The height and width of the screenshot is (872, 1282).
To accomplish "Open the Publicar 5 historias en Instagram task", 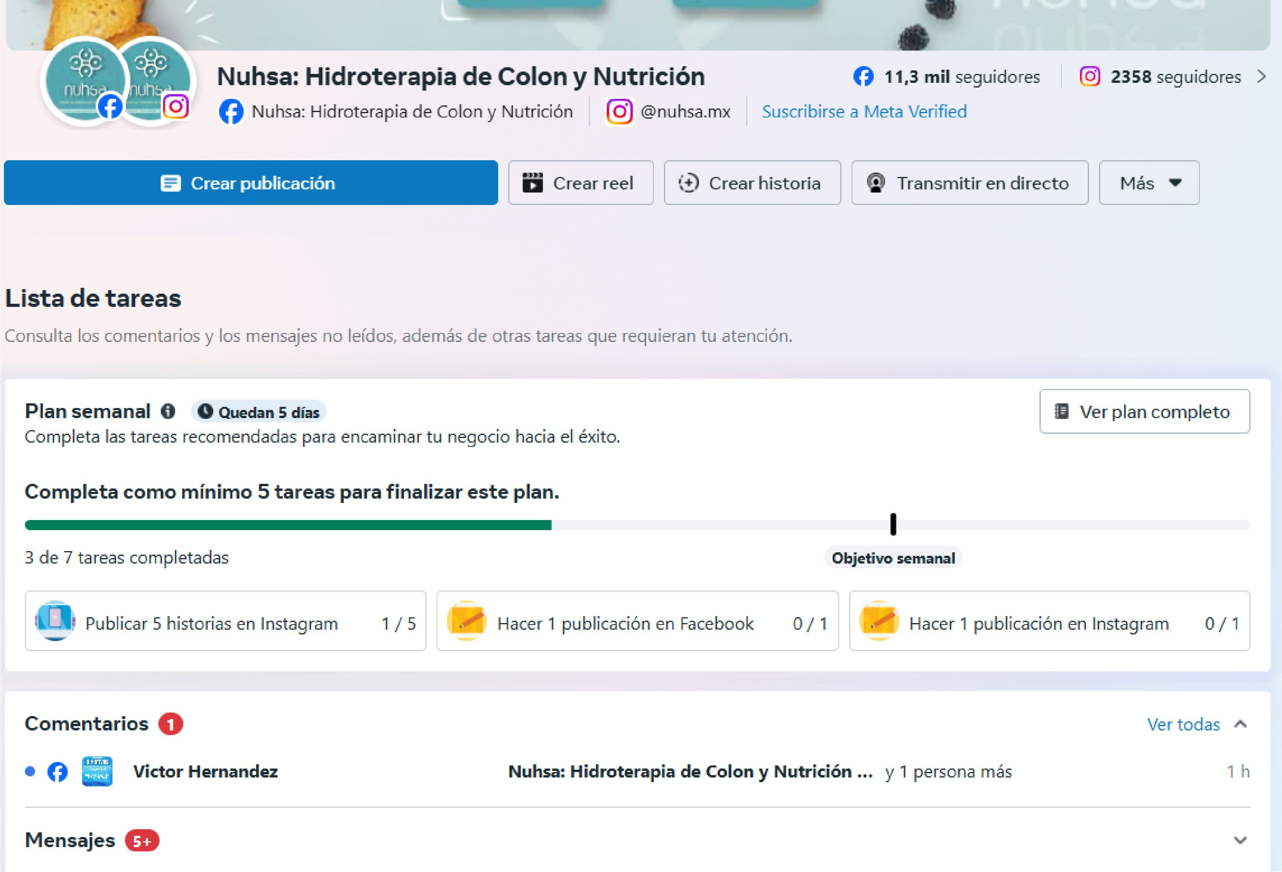I will point(226,621).
